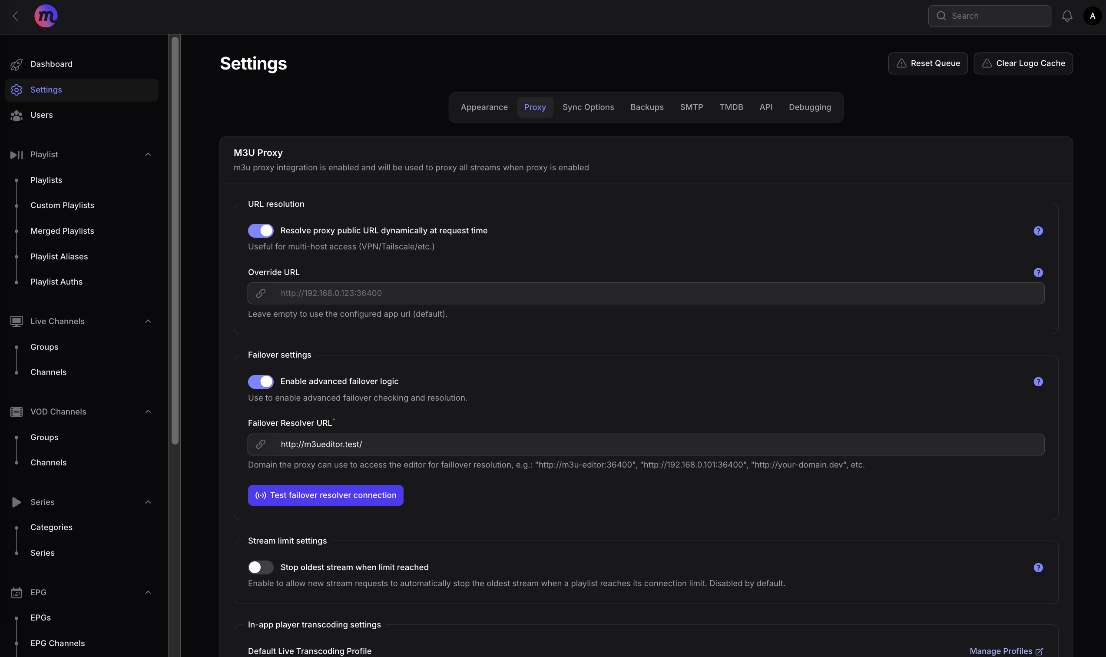Click help icon for advanced failover logic
1106x657 pixels.
tap(1038, 382)
